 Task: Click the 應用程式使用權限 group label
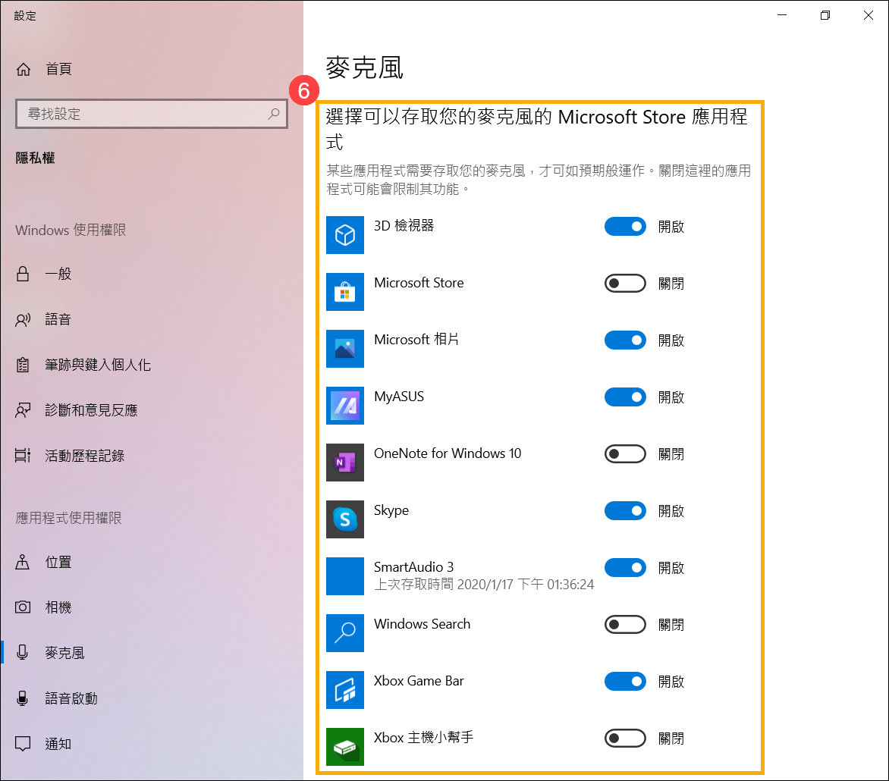pyautogui.click(x=68, y=518)
